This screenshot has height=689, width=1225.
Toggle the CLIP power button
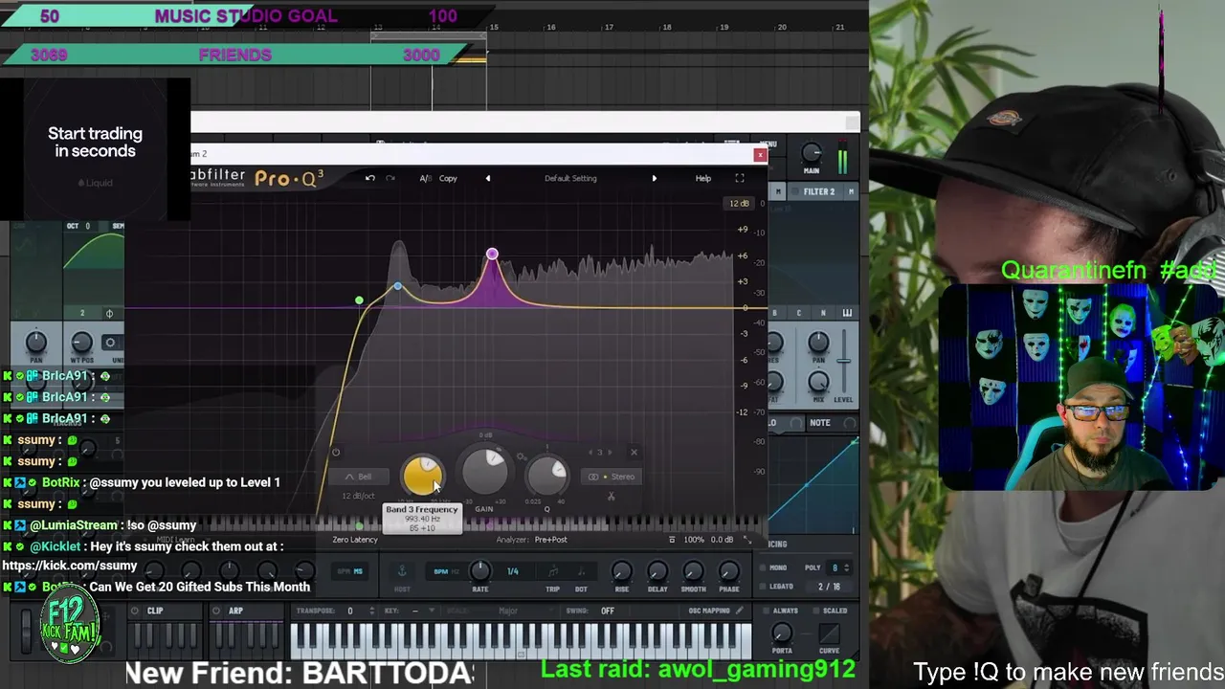pos(135,611)
